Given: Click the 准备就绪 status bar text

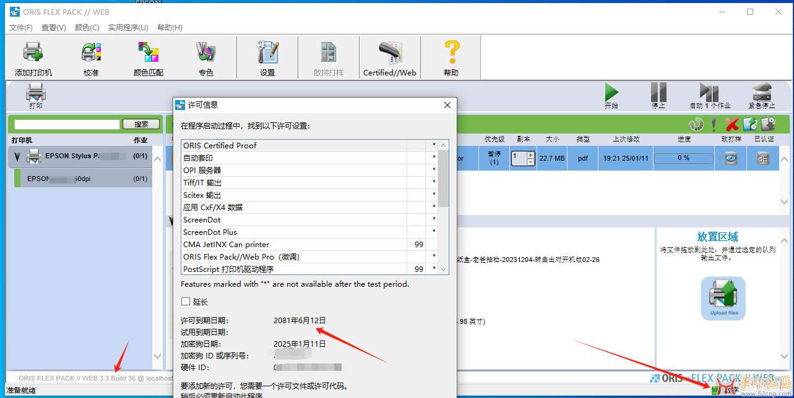Looking at the screenshot, I should (21, 390).
